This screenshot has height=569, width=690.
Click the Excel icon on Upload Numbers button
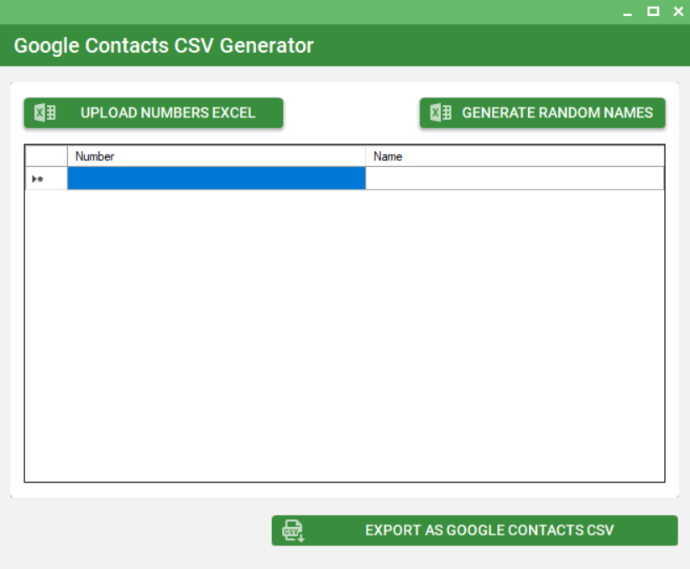pyautogui.click(x=45, y=113)
